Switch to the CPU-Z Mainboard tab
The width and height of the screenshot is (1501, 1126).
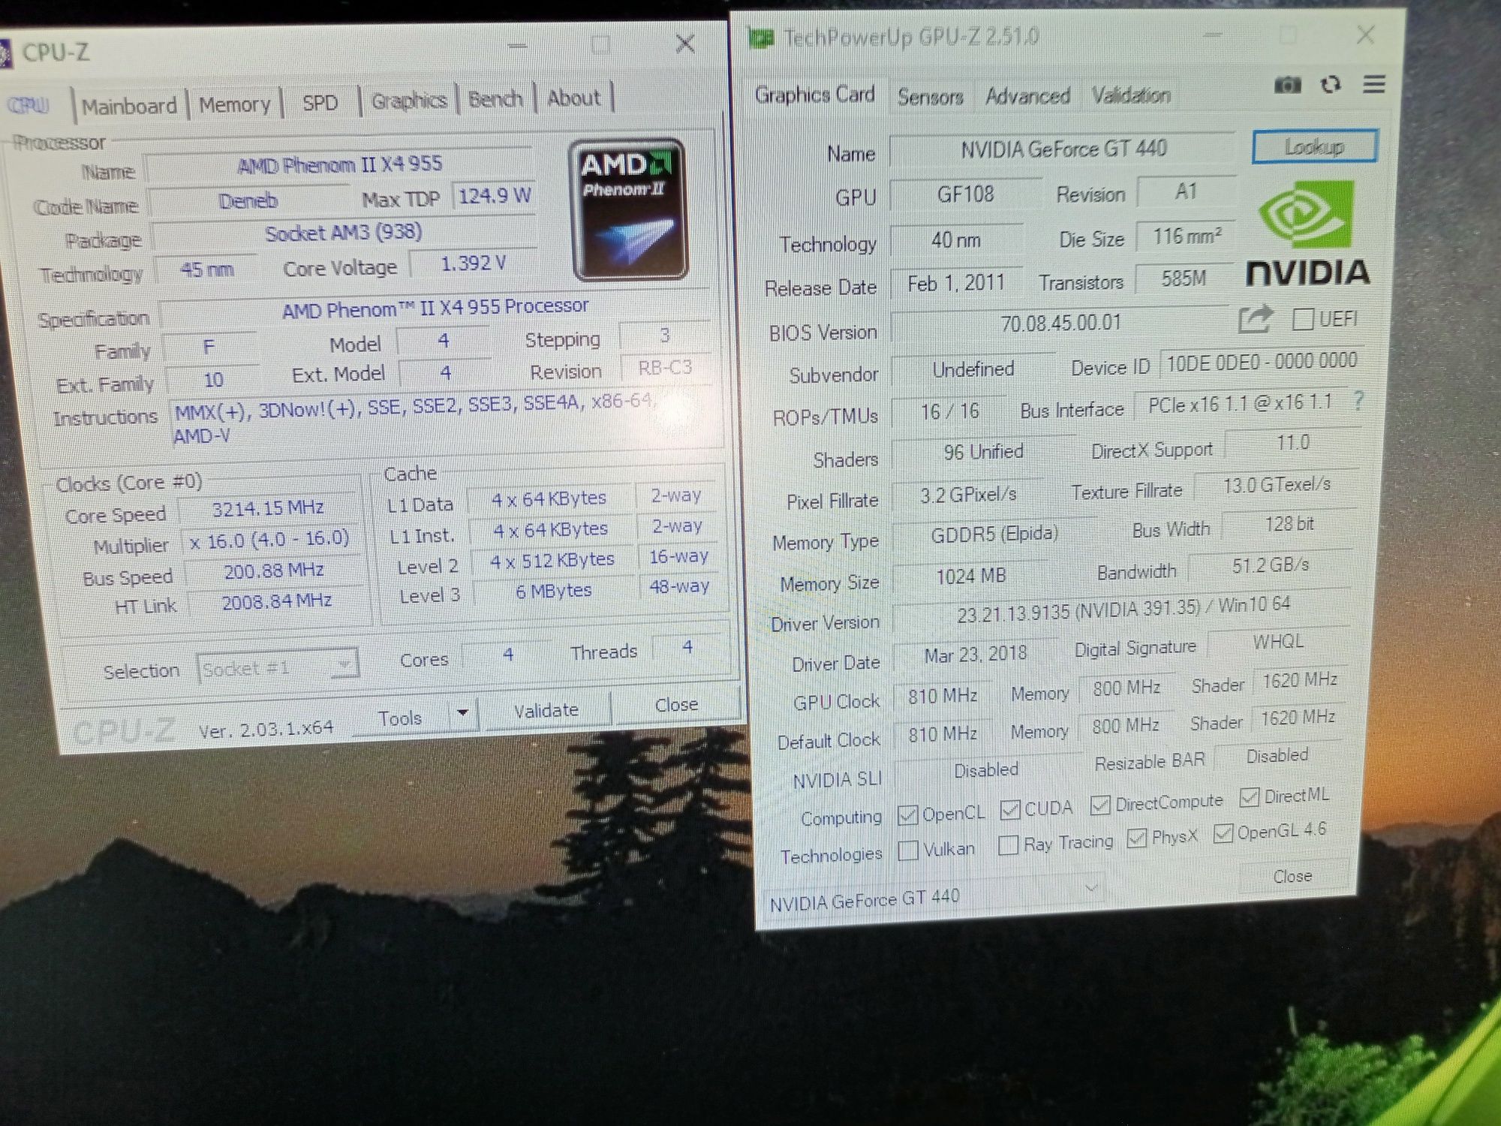coord(129,106)
